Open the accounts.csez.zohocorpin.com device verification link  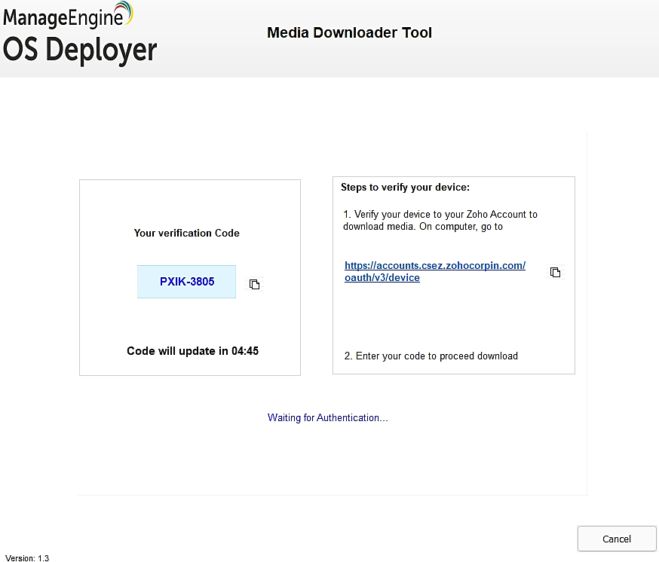(435, 271)
